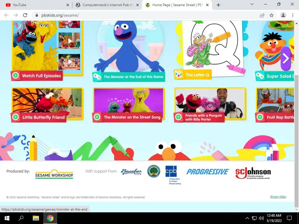The image size is (299, 224).
Task: Close the Sesame Street tab
Action: pos(208,5)
